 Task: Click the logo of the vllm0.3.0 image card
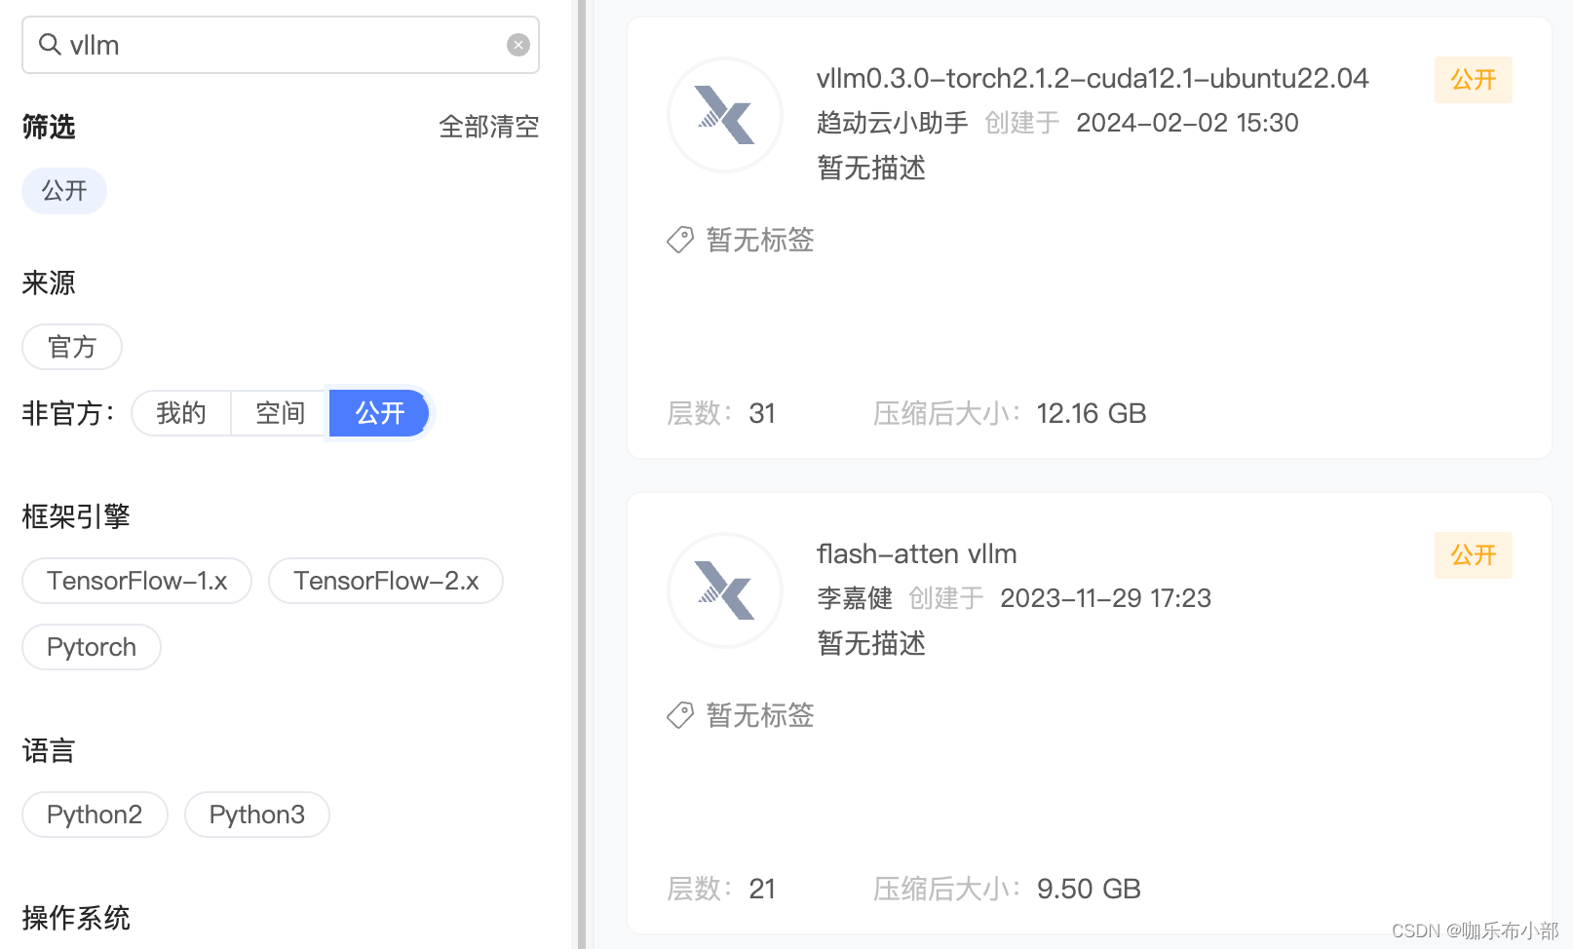click(725, 115)
